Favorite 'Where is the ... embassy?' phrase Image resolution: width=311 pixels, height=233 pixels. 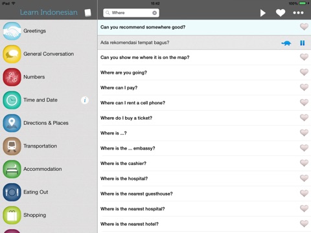point(304,148)
